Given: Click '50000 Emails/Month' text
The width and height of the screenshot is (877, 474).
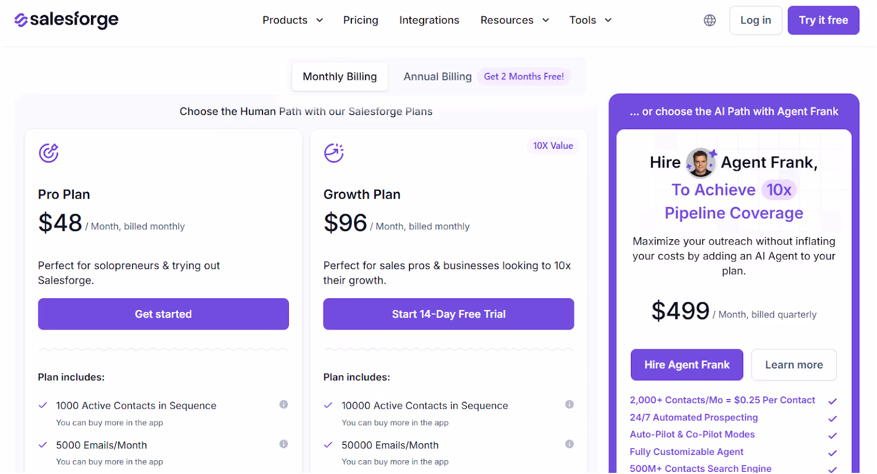Looking at the screenshot, I should coord(390,445).
